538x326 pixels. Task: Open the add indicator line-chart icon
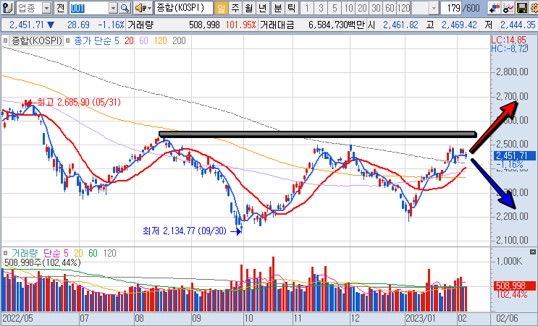508,8
